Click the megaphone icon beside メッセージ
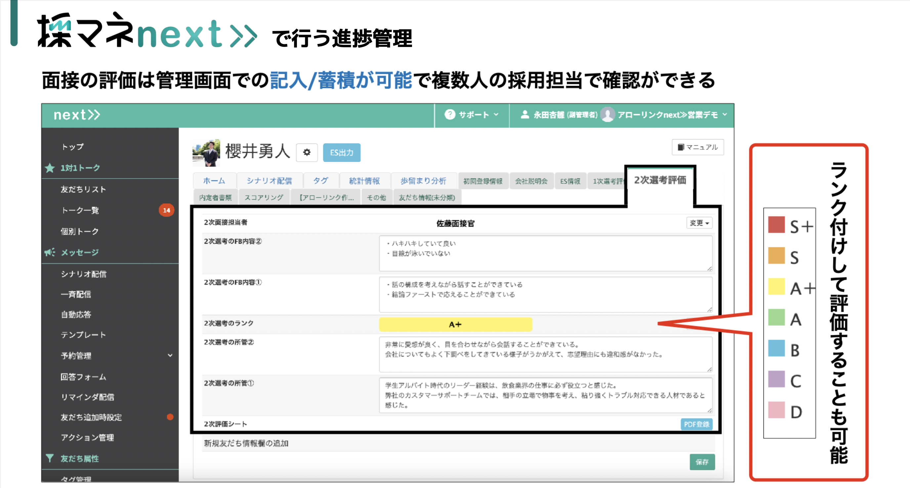 pos(50,252)
